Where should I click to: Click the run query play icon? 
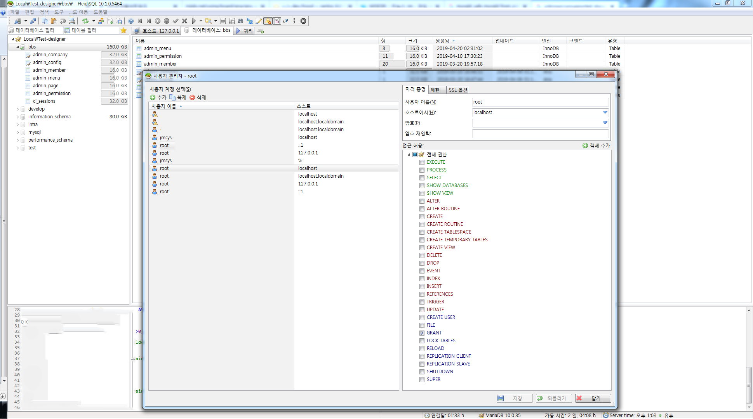194,21
